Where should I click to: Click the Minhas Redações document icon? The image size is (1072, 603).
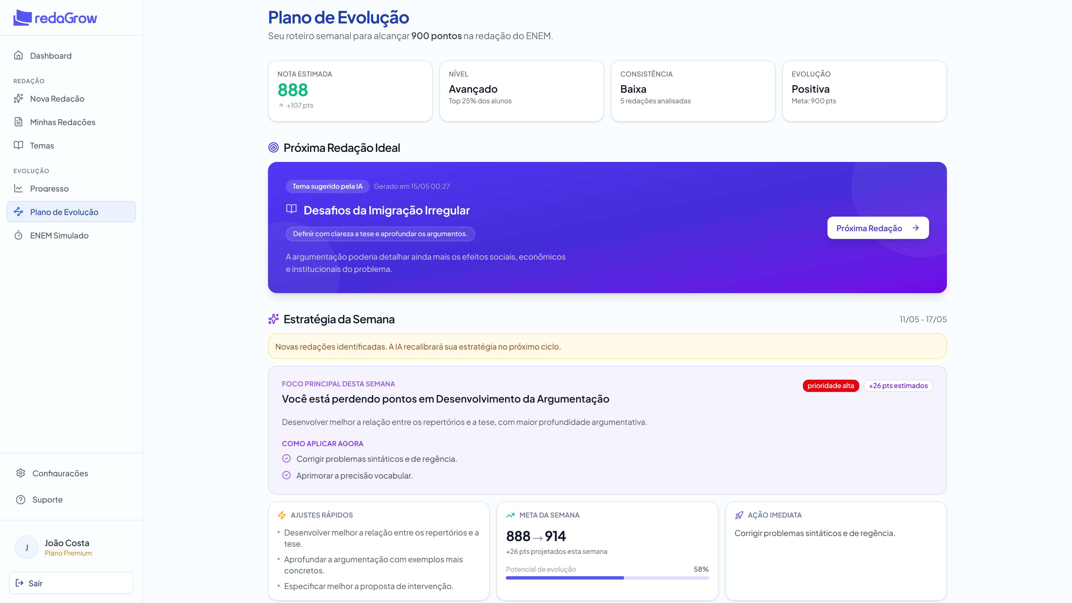[18, 122]
